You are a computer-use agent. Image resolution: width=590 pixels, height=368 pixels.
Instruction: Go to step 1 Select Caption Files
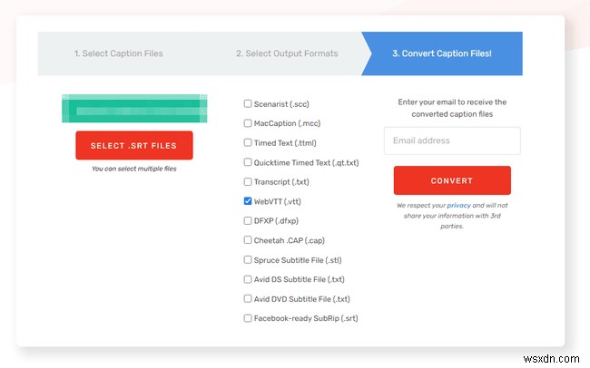coord(118,53)
